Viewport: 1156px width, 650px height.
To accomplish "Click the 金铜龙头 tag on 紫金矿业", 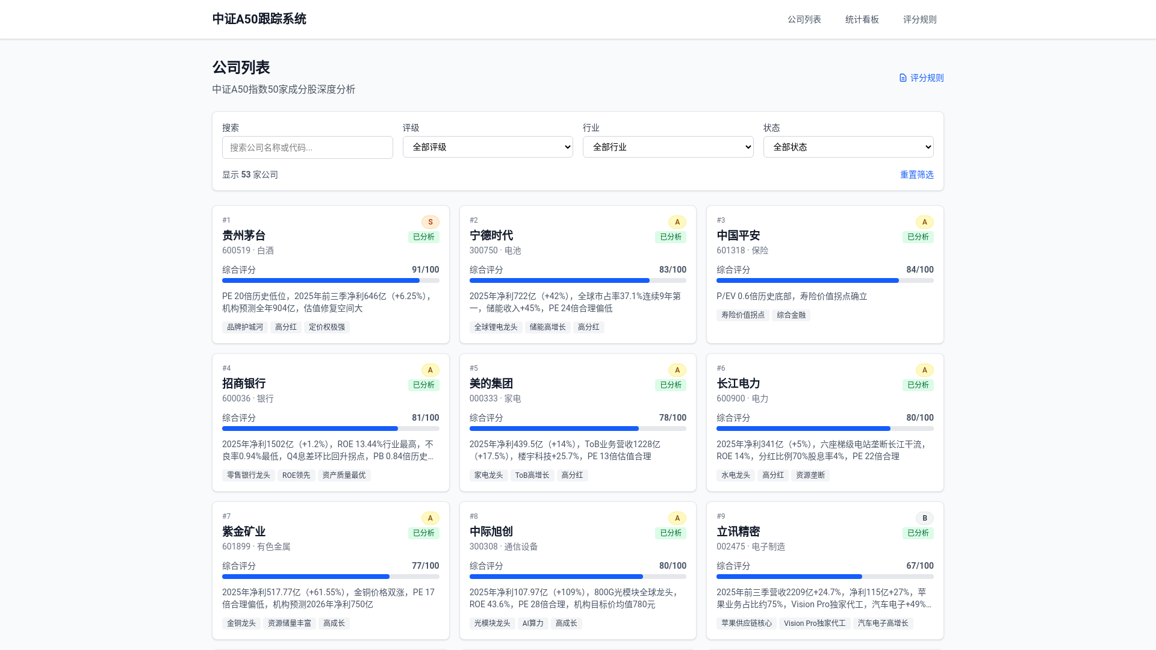I will (241, 624).
